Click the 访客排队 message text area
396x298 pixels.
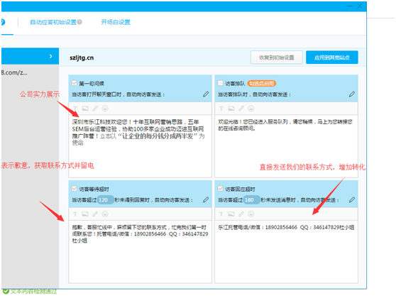286,146
